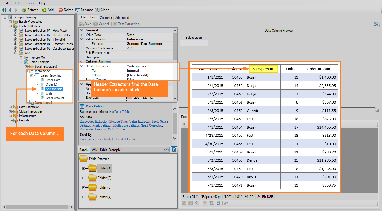Open the Value Extractor help link

tap(140, 121)
